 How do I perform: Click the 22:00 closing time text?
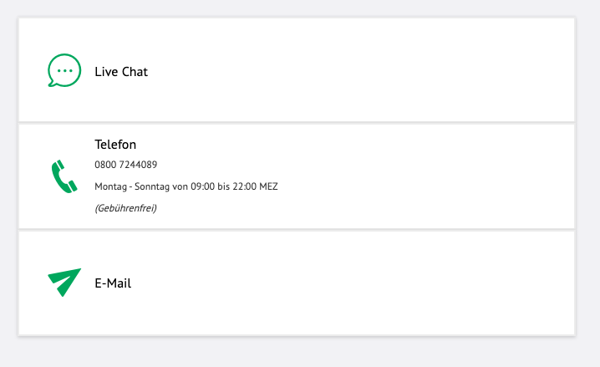(x=244, y=186)
